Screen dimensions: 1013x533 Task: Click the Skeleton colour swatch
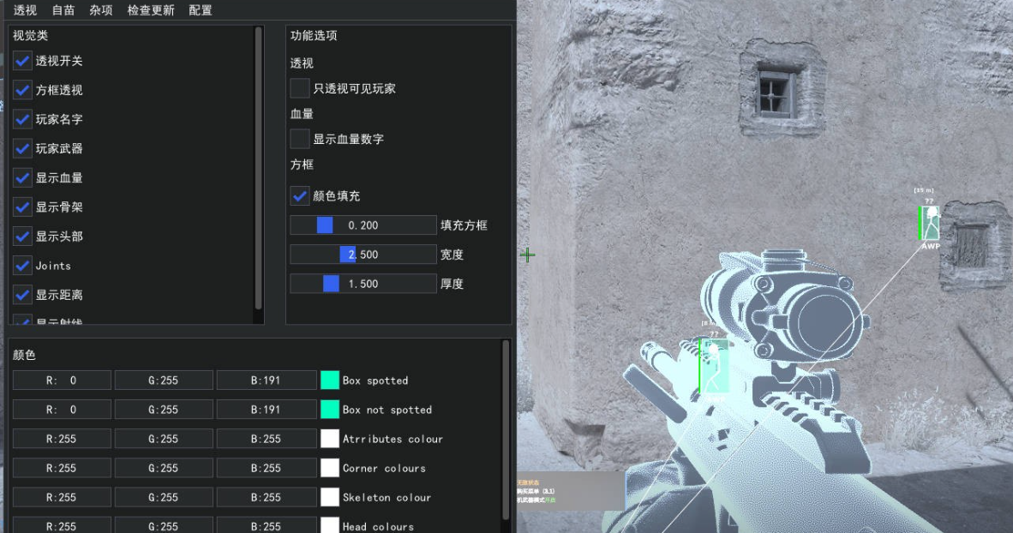point(330,497)
